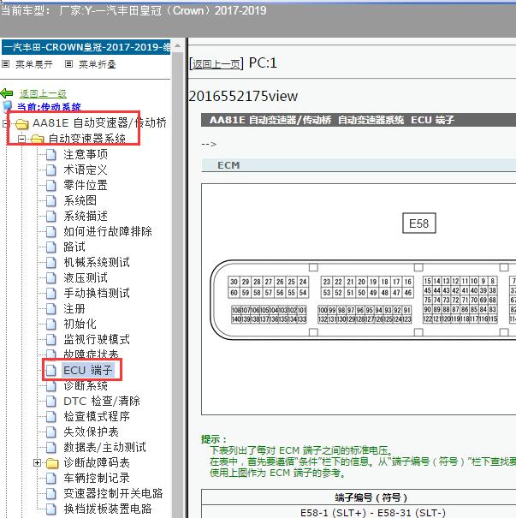Screen dimensions: 516x518
Task: Open the 初始化 tree item
Action: coord(80,324)
